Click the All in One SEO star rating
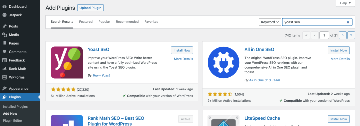 (x=220, y=94)
